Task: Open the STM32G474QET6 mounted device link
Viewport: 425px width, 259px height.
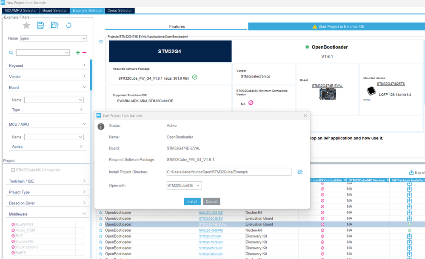Action: tap(391, 84)
